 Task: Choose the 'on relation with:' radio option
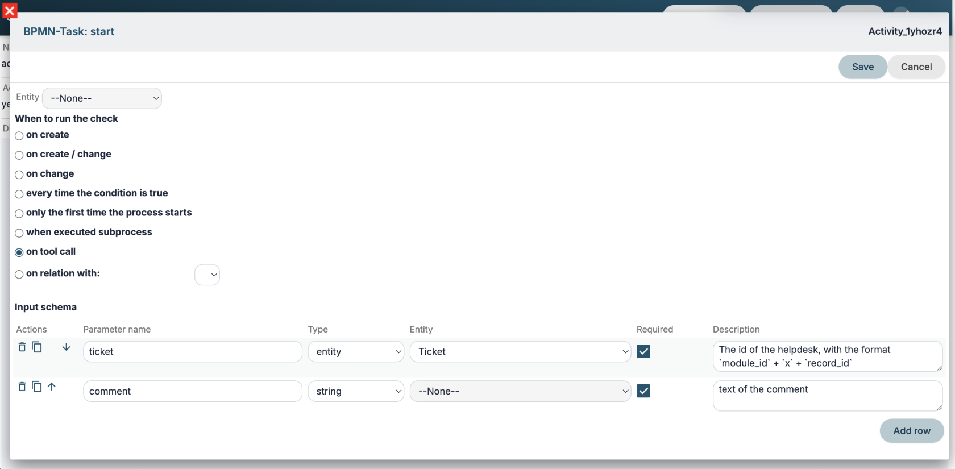(19, 275)
